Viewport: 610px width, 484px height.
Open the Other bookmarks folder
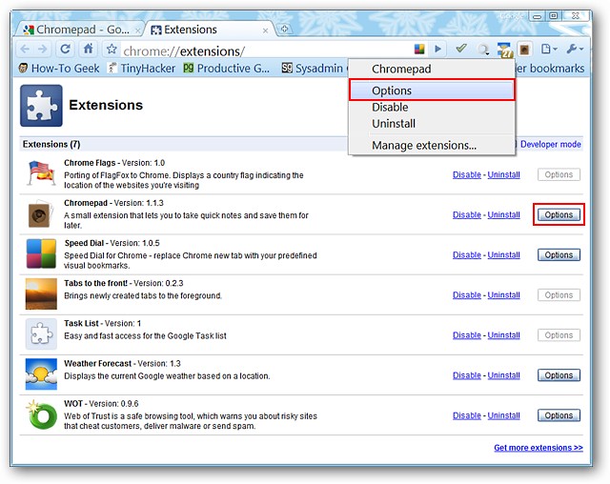pyautogui.click(x=550, y=69)
